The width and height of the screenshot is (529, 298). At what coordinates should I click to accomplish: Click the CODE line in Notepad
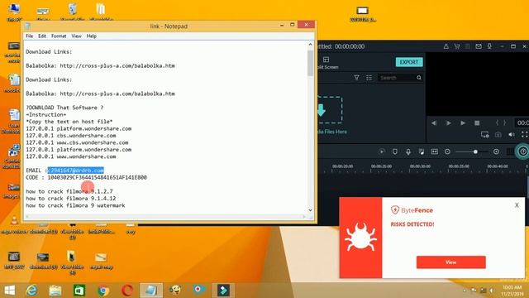86,177
